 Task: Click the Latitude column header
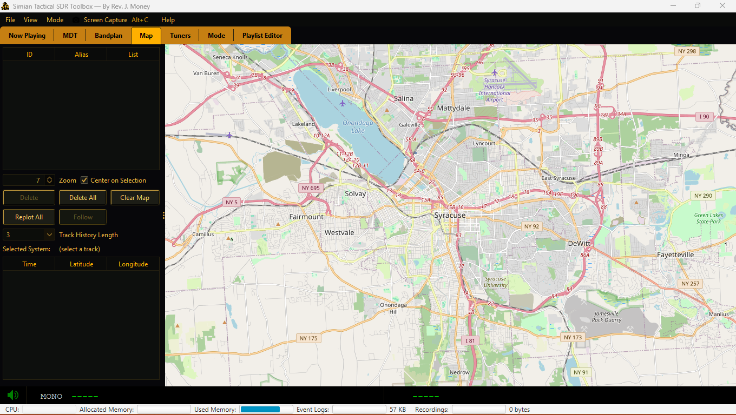tap(81, 264)
